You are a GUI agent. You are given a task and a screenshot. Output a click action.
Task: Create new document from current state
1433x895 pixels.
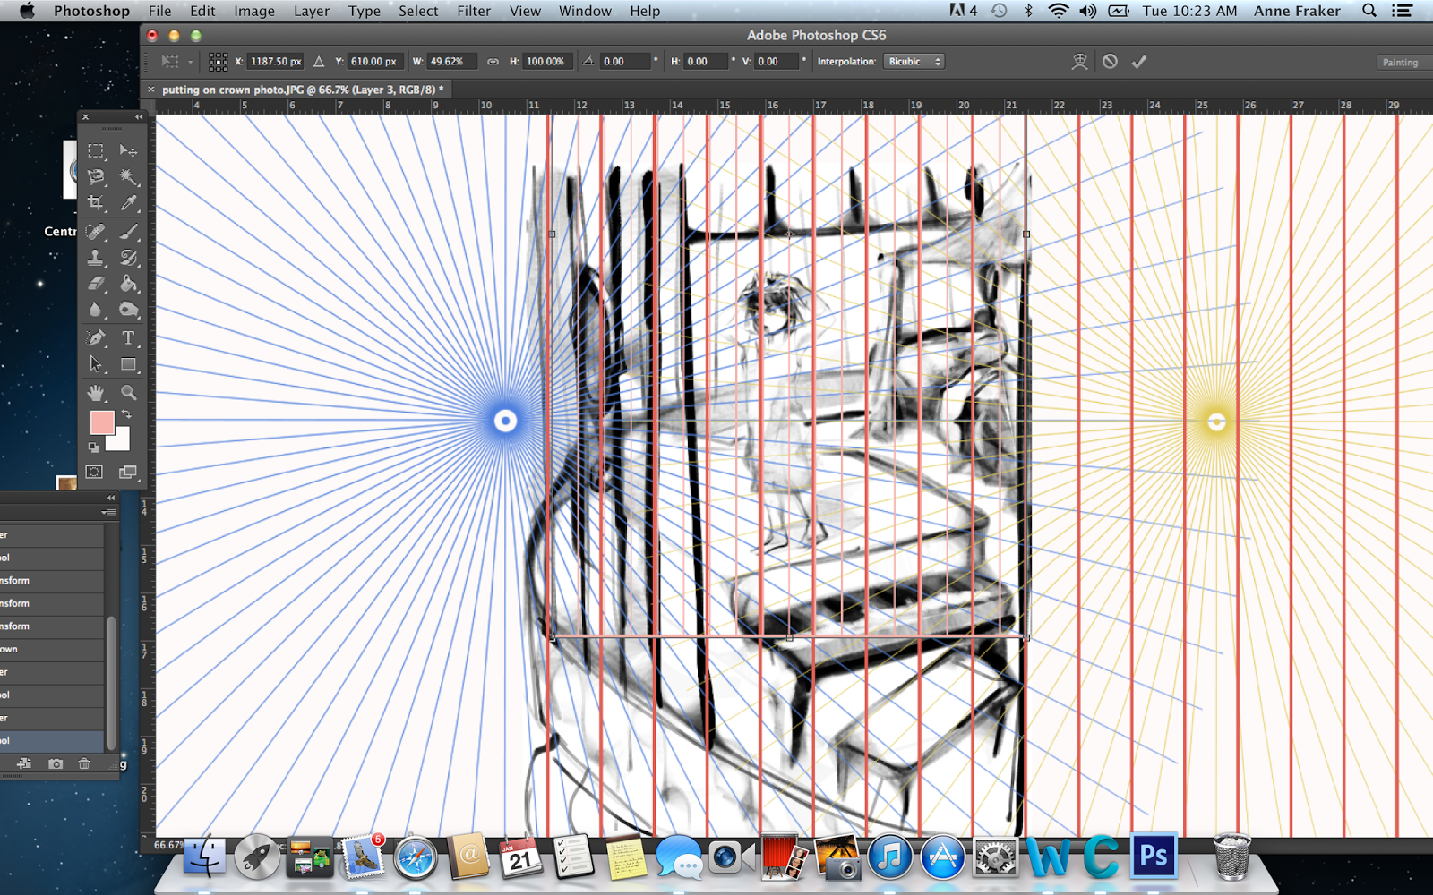click(x=24, y=763)
